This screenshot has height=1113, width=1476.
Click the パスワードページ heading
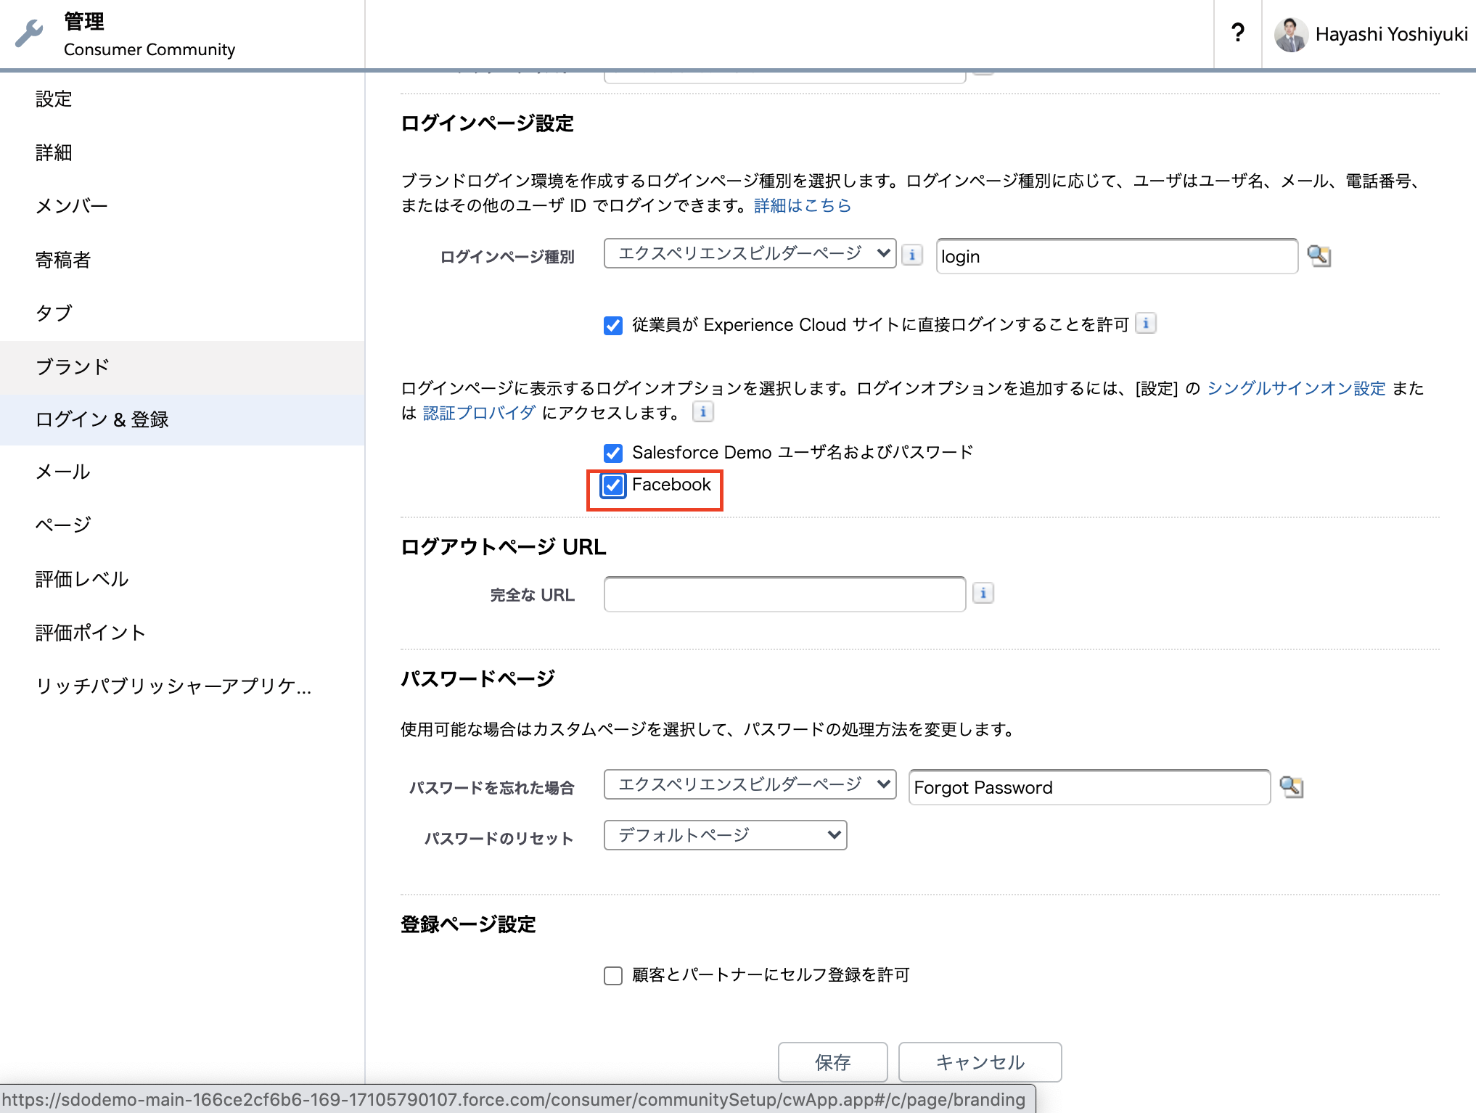(x=477, y=679)
